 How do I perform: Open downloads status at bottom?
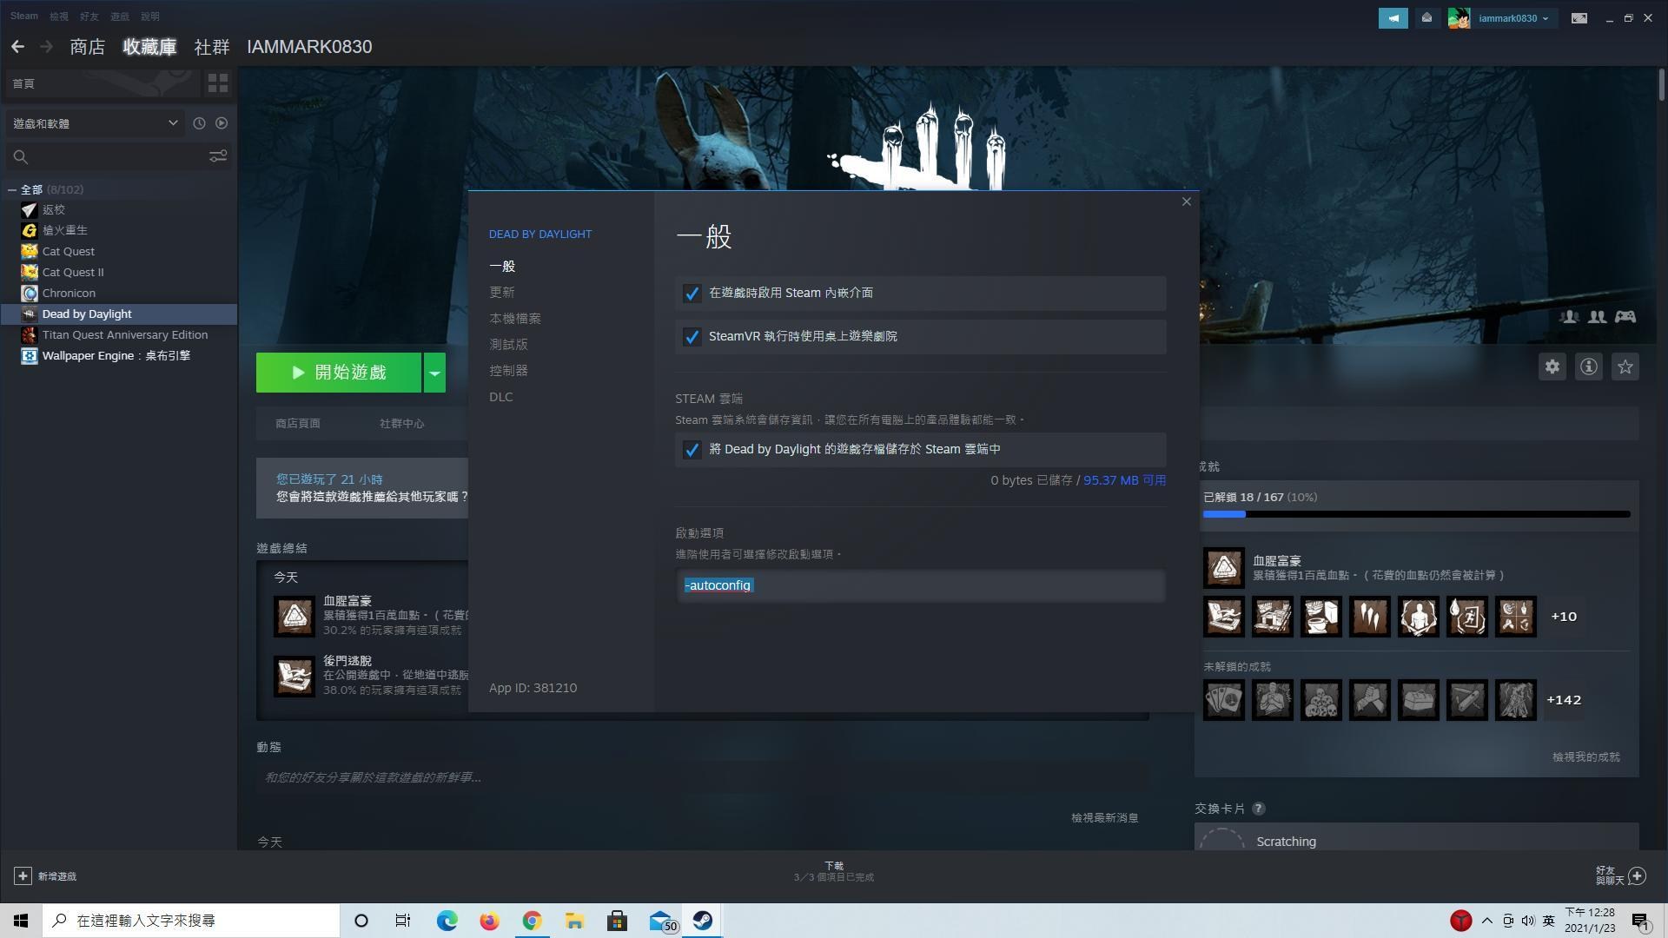click(x=834, y=872)
